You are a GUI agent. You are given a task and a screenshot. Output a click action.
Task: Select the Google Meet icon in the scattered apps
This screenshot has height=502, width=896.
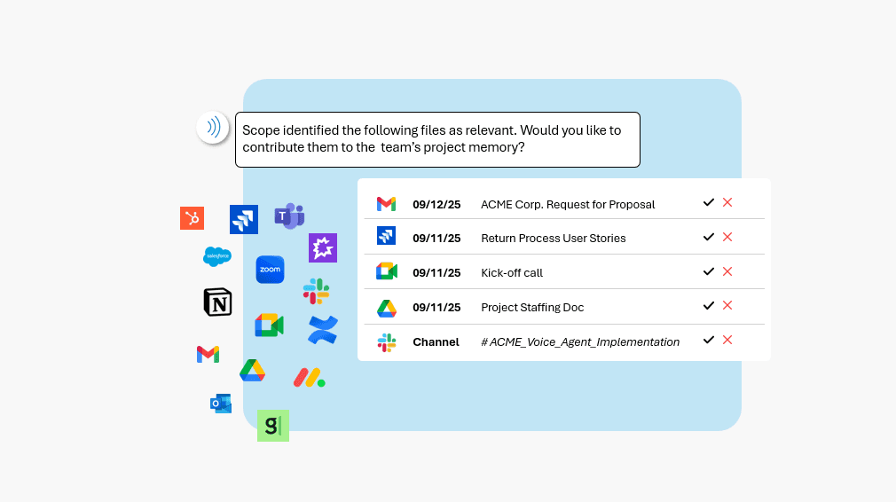pyautogui.click(x=269, y=326)
